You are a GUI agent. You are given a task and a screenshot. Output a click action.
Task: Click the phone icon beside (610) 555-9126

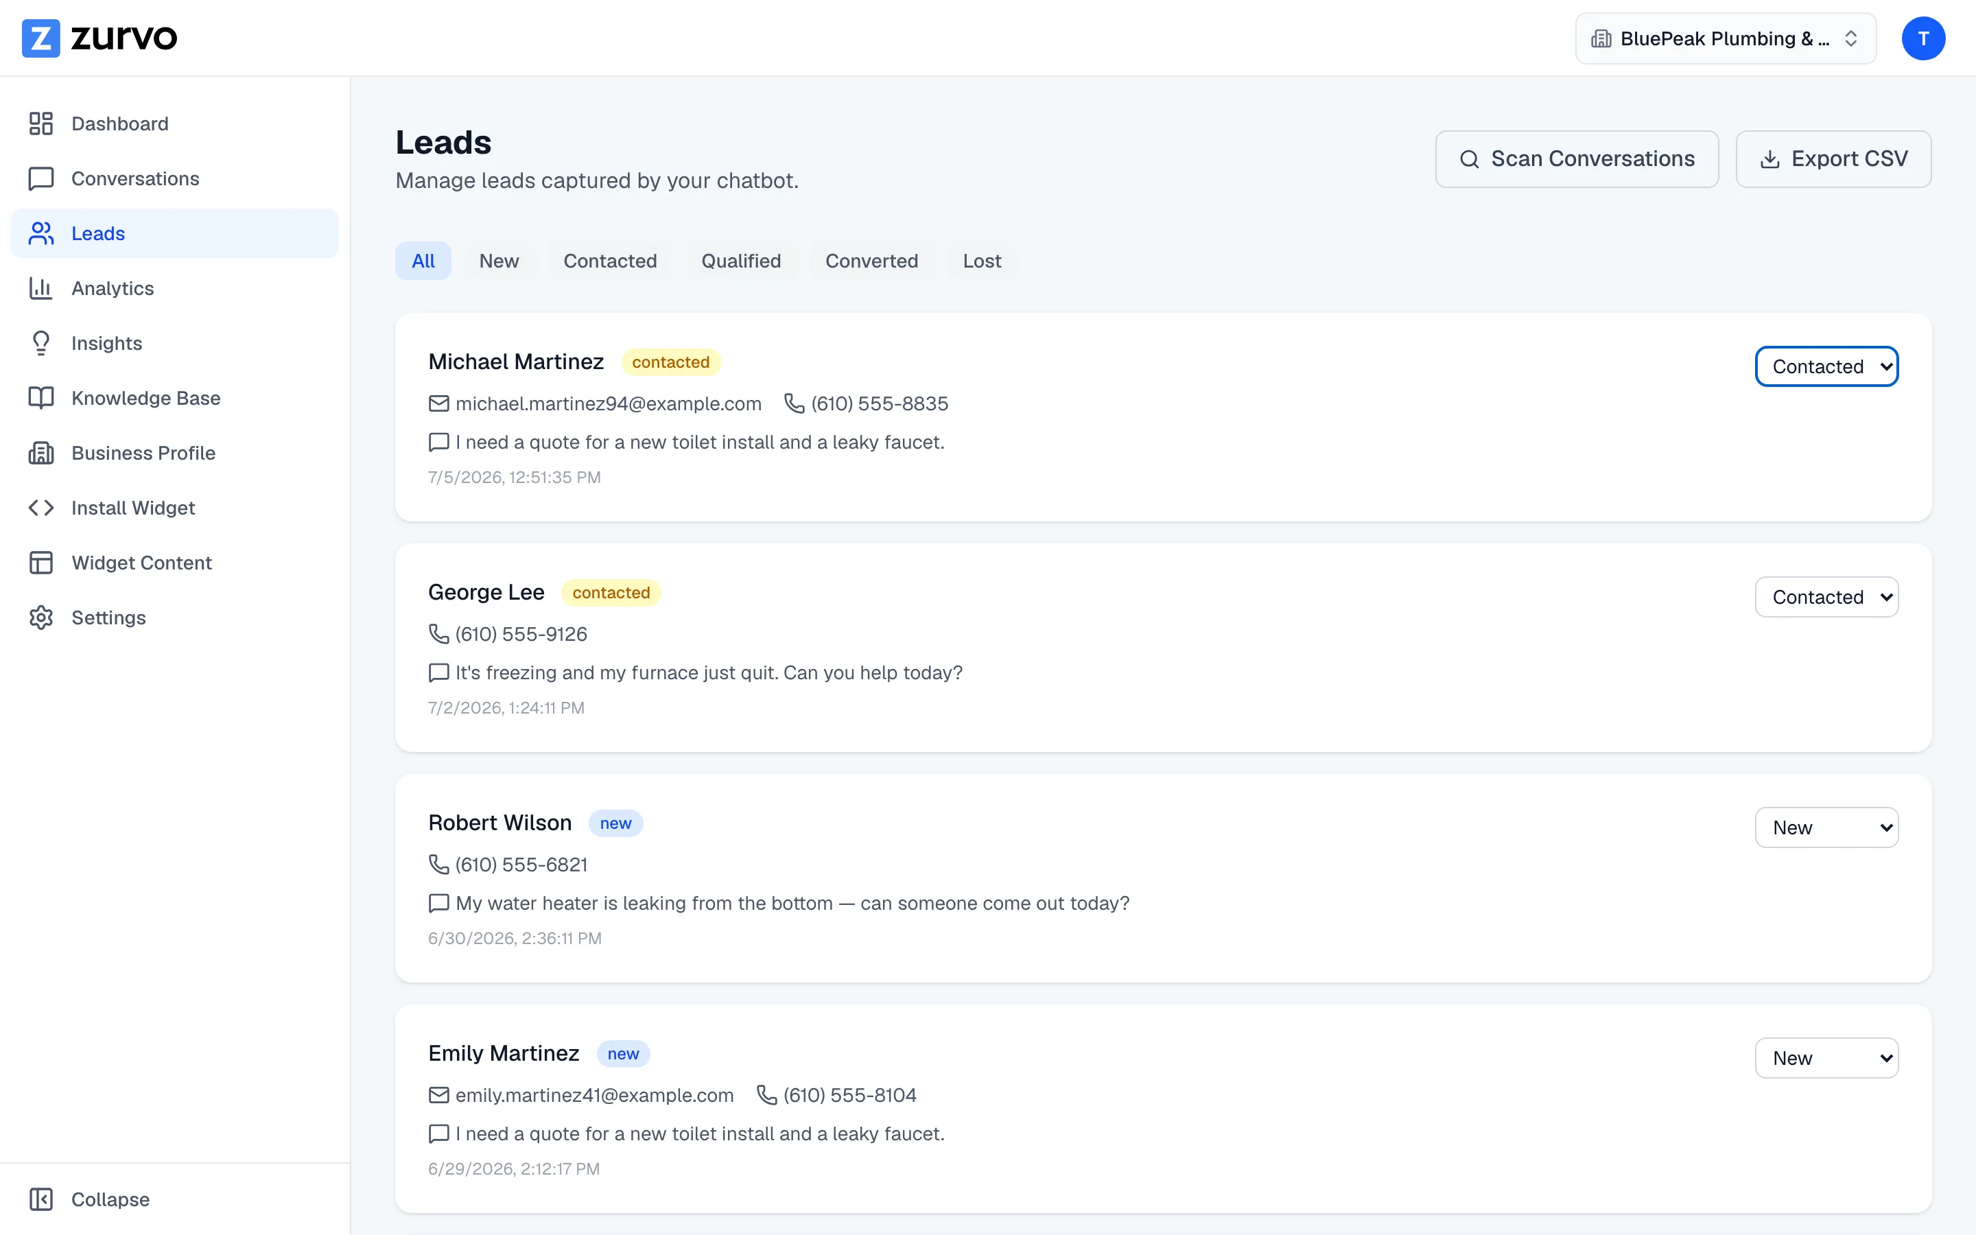pyautogui.click(x=438, y=634)
